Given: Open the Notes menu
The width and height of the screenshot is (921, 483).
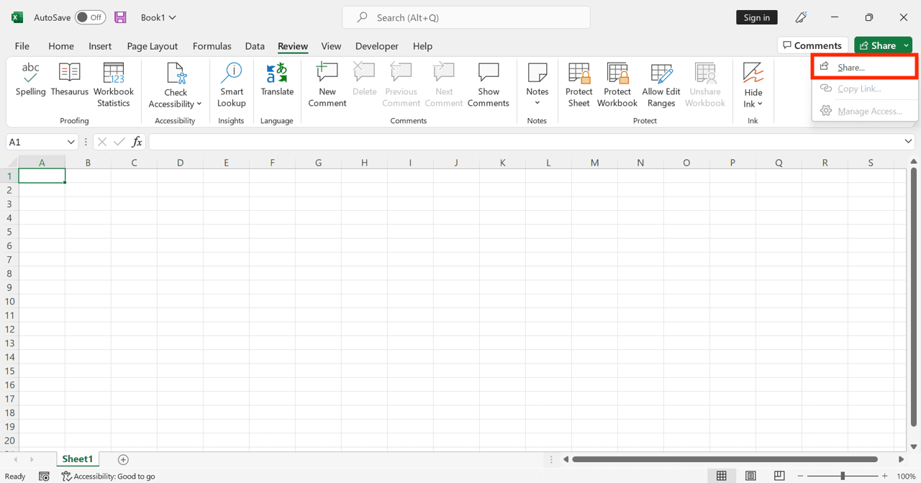Looking at the screenshot, I should pos(537,85).
